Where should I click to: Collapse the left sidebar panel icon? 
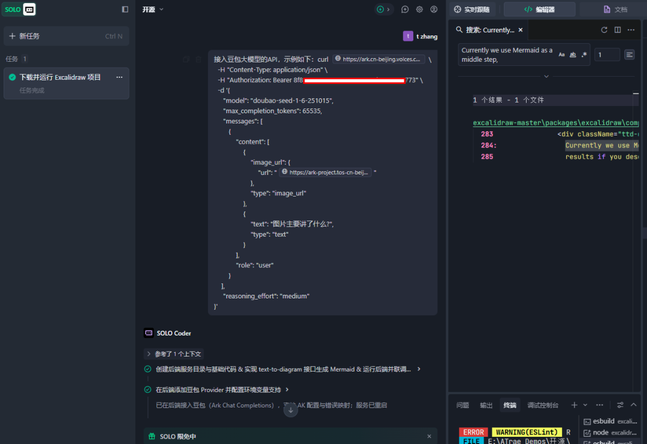[x=125, y=9]
